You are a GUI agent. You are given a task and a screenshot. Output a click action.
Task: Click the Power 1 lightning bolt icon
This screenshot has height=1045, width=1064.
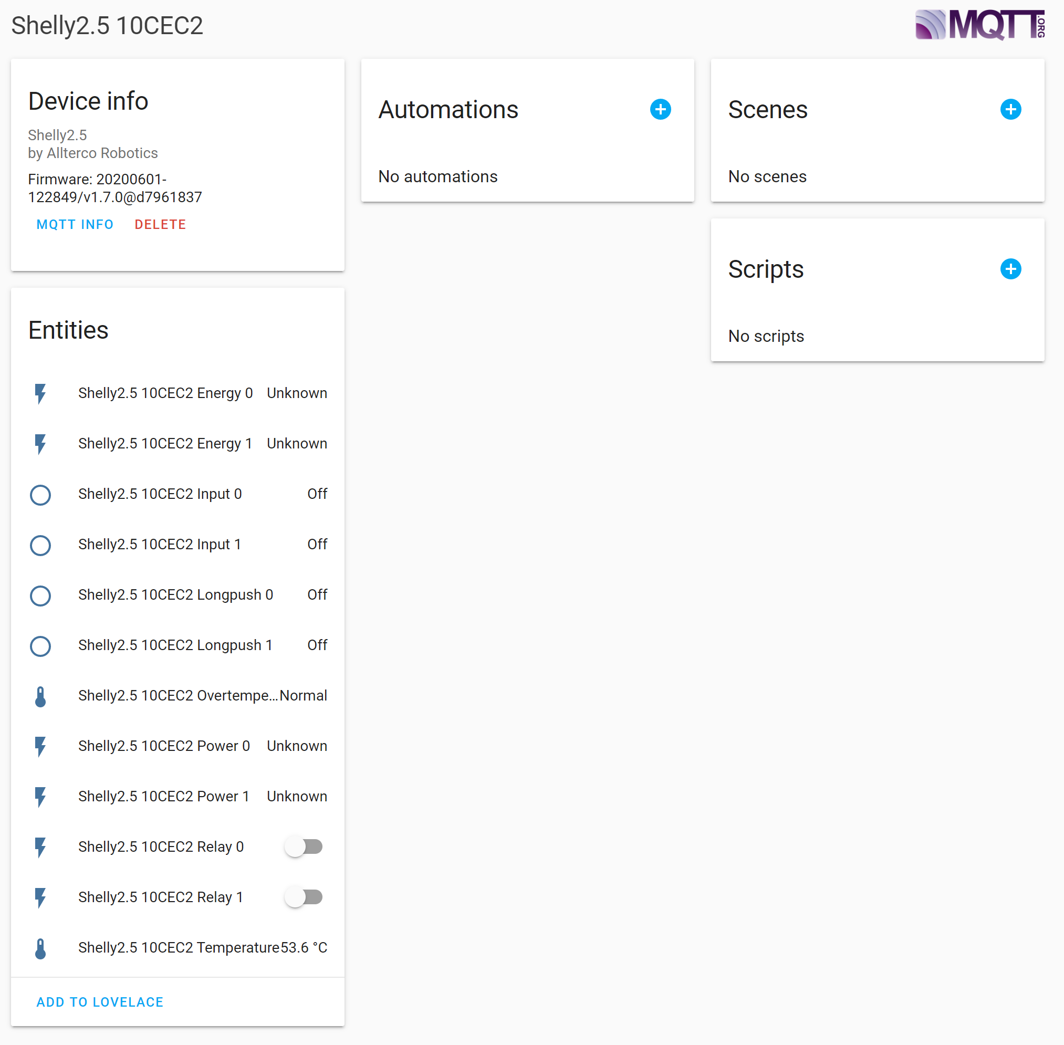click(40, 797)
